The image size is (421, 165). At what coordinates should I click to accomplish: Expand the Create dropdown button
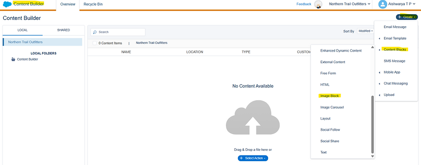[407, 17]
